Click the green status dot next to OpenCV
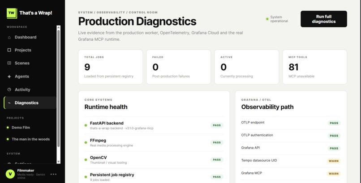361x183 pixels. click(x=86, y=160)
